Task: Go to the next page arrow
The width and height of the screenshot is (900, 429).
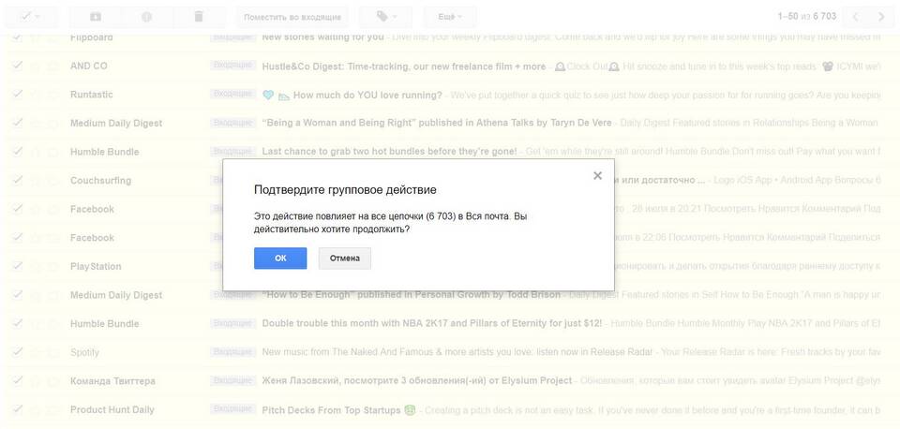Action: click(881, 17)
